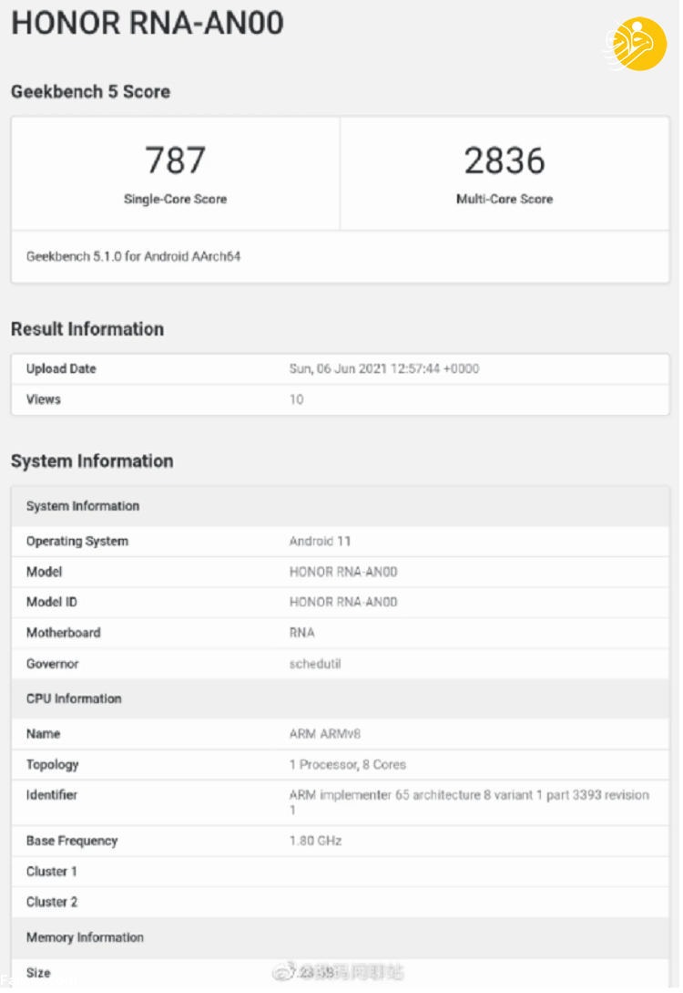683x993 pixels.
Task: Select the HONOR RNA-AN00 value in Model ID row
Action: coord(343,602)
